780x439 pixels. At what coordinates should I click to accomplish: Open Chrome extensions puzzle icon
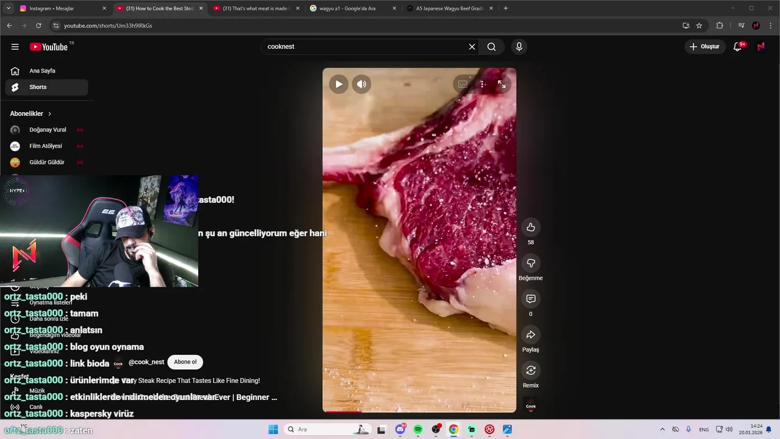720,26
